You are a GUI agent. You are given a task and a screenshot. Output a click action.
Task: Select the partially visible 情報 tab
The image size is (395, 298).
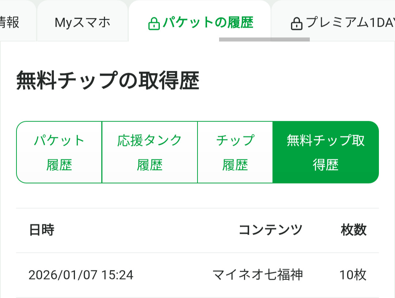click(10, 23)
